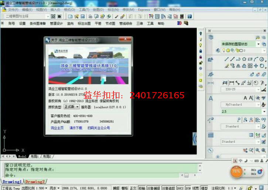The width and height of the screenshot is (268, 190).
Task: Click the 扫码关注公众号 link
Action: (x=99, y=128)
